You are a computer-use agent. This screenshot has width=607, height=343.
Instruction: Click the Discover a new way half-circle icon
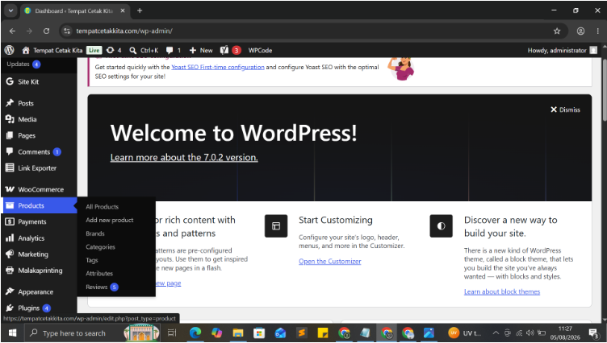(442, 226)
